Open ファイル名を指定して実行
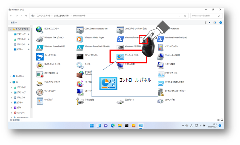The image size is (240, 145). [x=171, y=83]
